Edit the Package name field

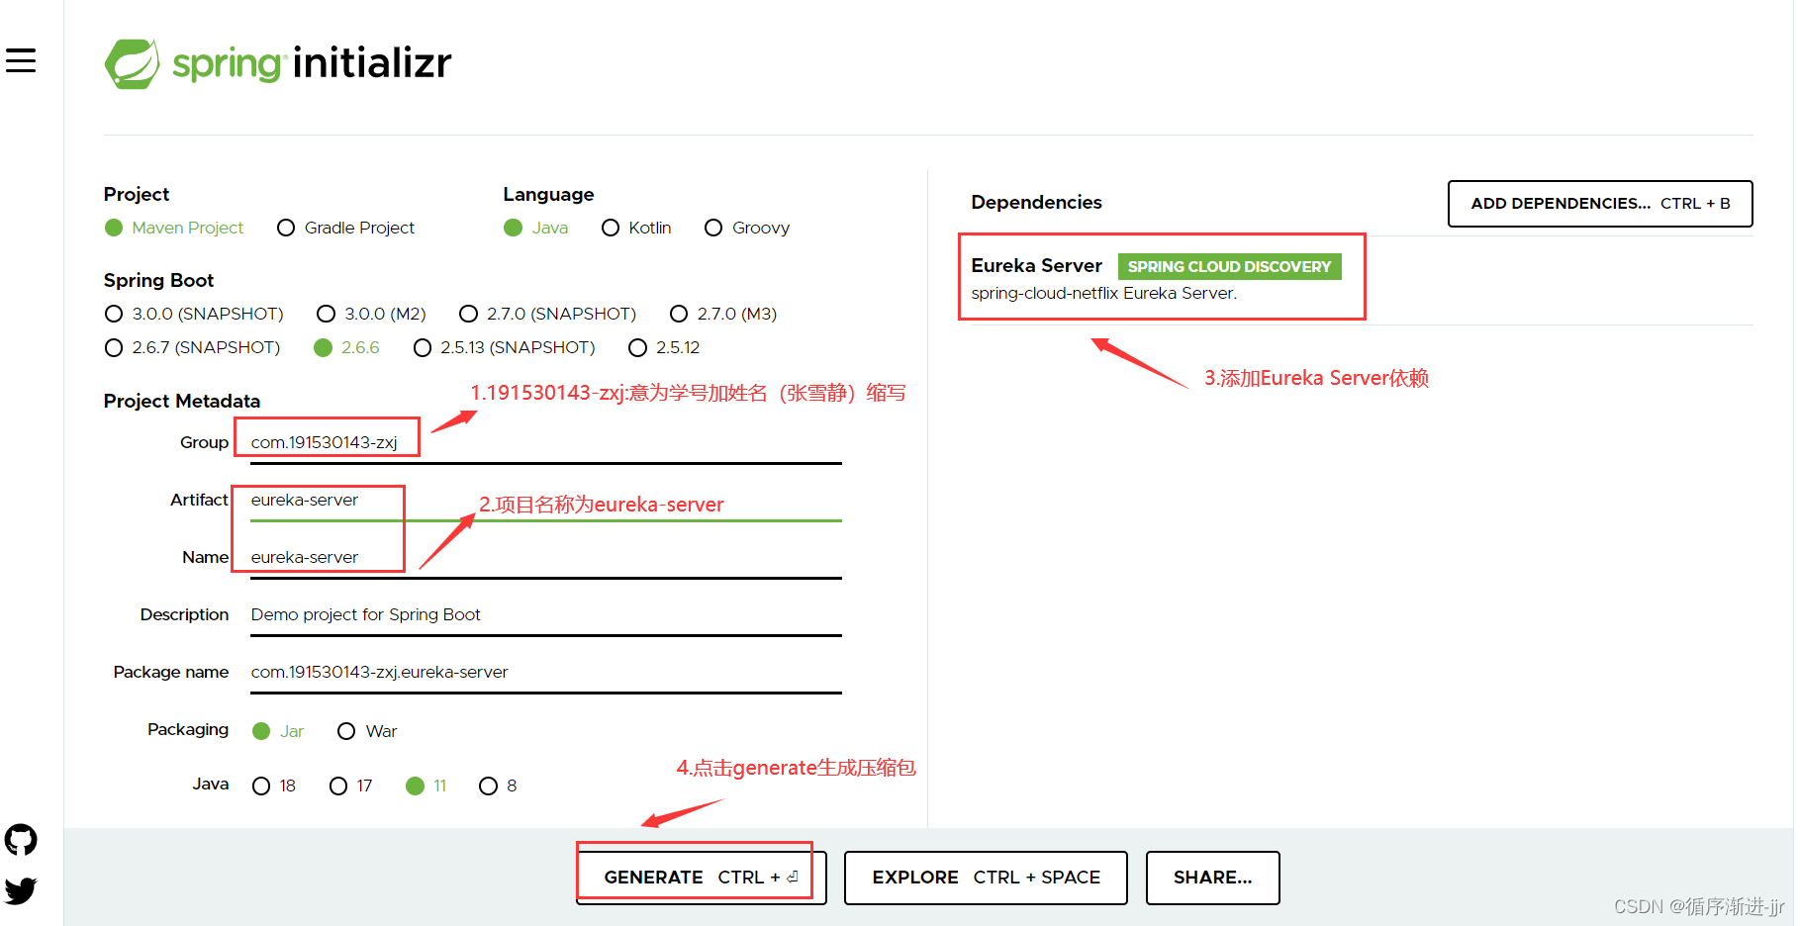pyautogui.click(x=545, y=672)
